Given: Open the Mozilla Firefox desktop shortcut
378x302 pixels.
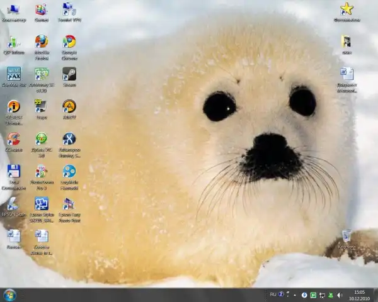Looking at the screenshot, I should click(41, 42).
